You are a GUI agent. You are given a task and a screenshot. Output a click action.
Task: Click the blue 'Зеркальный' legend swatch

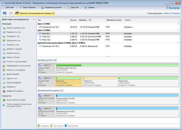(66, 126)
